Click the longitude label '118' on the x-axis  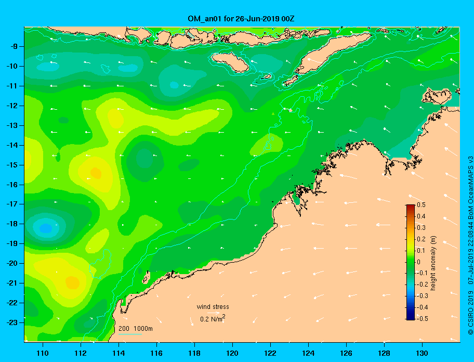pyautogui.click(x=194, y=353)
